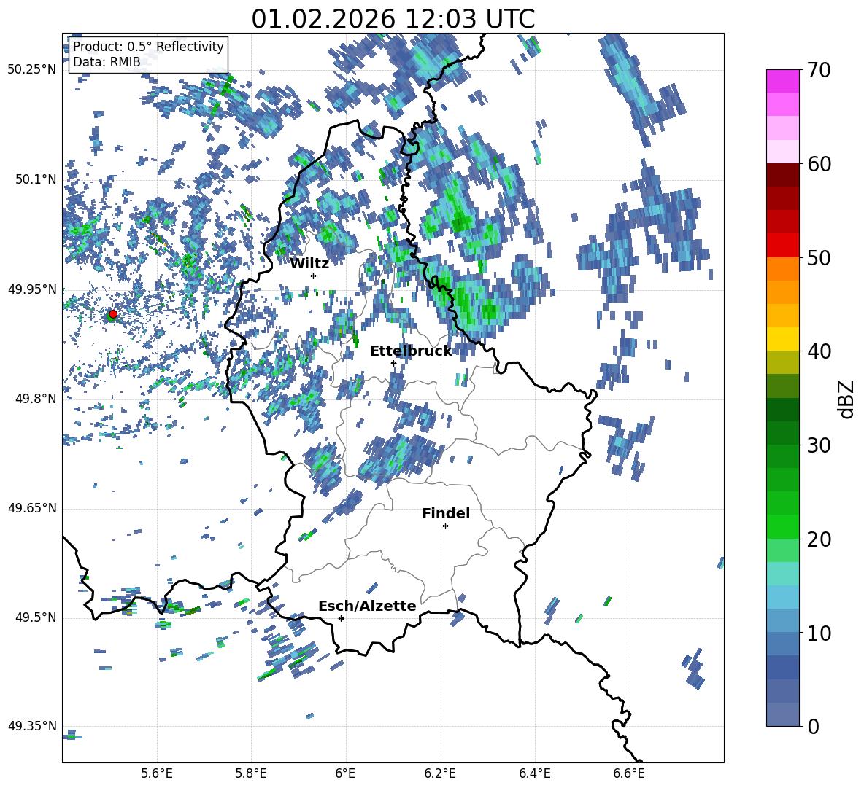
Task: Click the 5.6°E longitude tick label
Action: click(157, 773)
